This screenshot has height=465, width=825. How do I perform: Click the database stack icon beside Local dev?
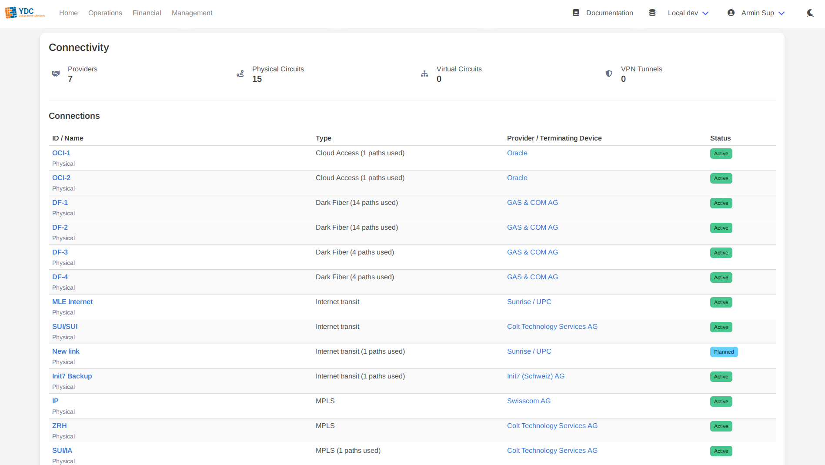click(652, 13)
